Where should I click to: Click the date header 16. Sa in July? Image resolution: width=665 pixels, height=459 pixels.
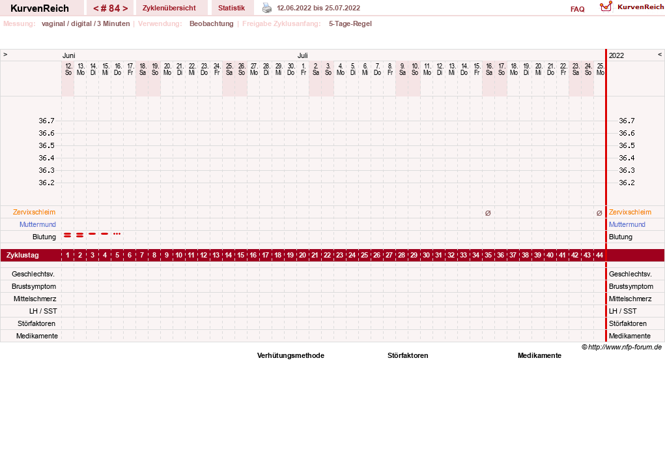pyautogui.click(x=489, y=69)
